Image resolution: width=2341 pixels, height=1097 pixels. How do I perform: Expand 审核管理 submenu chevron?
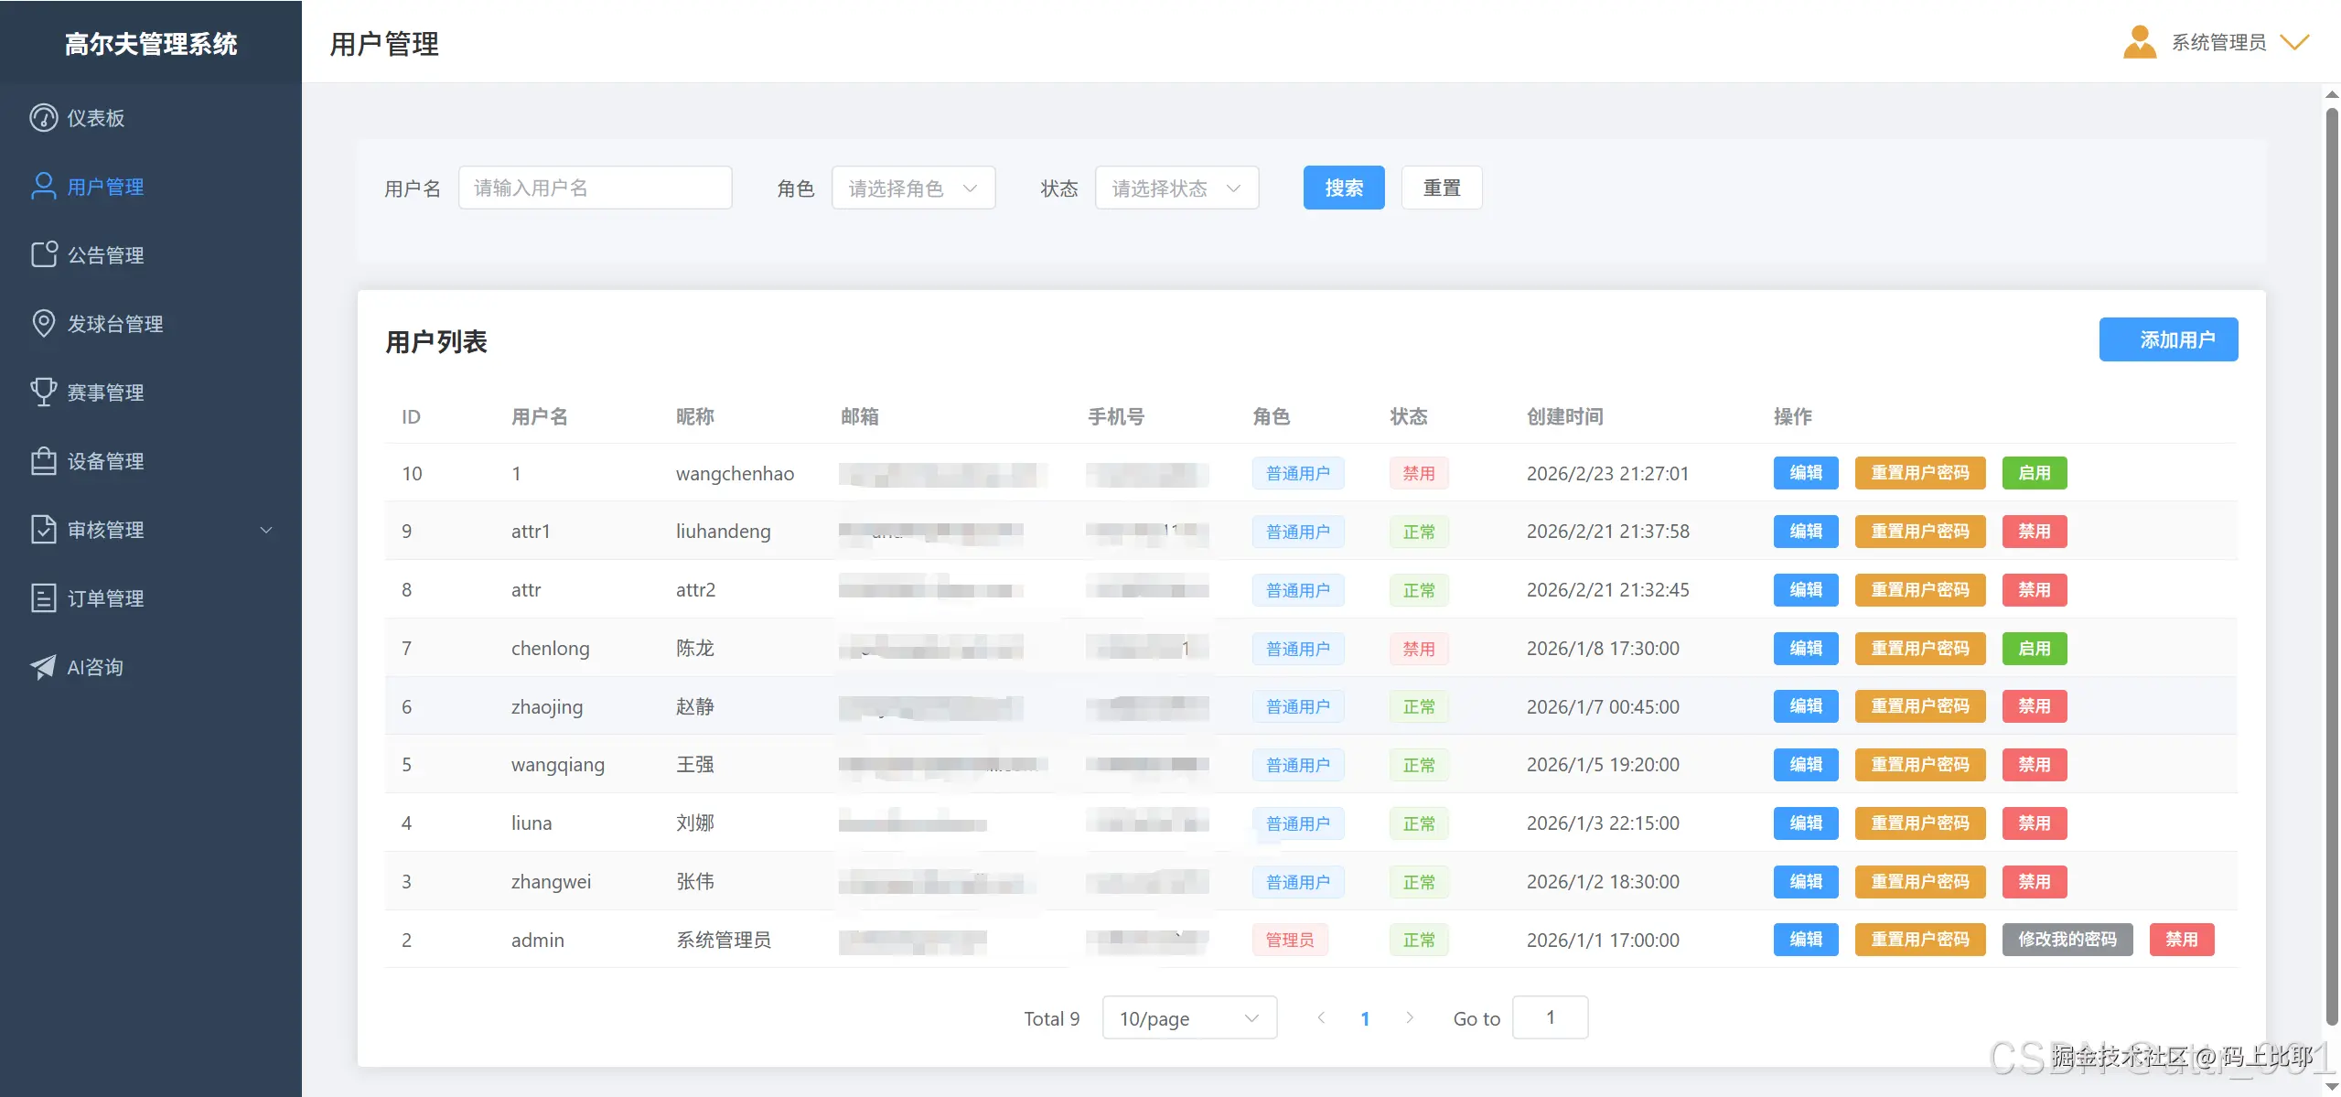click(x=266, y=530)
